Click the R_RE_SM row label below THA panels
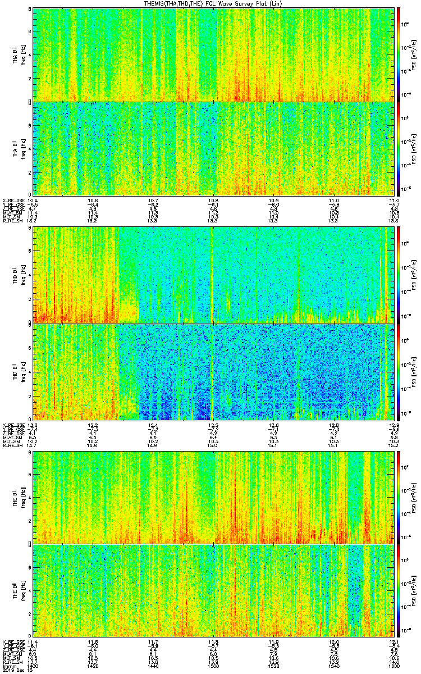This screenshot has height=674, width=421. pyautogui.click(x=13, y=221)
